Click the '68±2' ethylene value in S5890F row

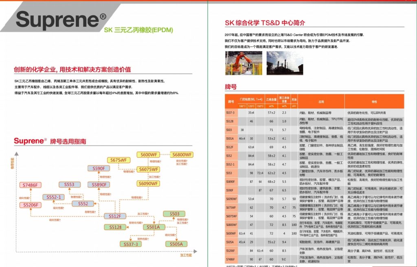271,182
